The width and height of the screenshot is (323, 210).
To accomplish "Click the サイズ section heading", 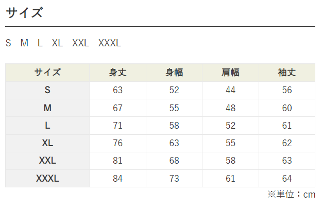I will 24,12.
